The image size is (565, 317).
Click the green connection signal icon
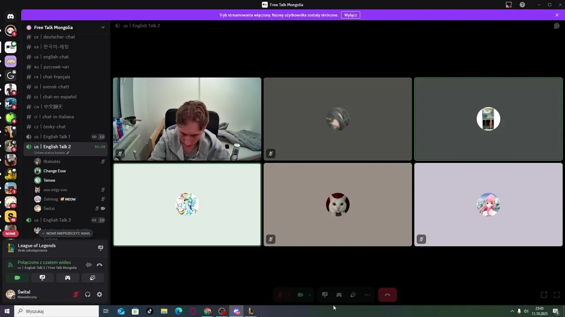[11, 265]
